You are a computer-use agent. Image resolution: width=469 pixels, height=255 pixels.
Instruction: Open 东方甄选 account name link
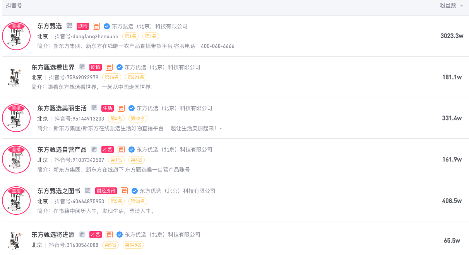tap(50, 26)
